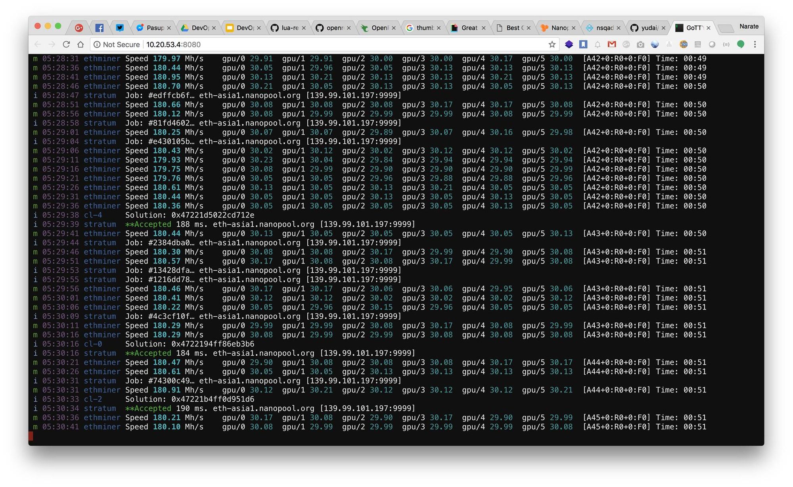Click the back navigation arrow
Screen dimensions: 793x487
click(x=37, y=44)
